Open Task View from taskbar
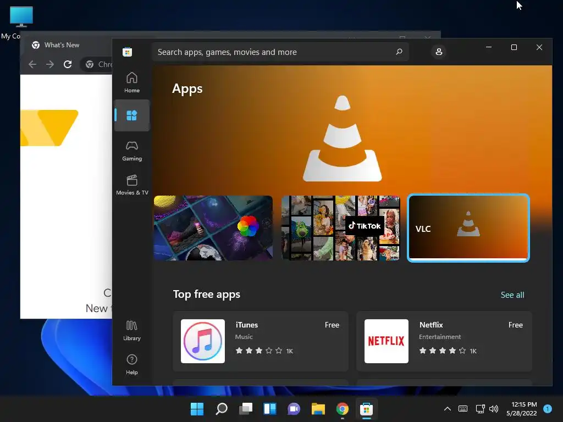The height and width of the screenshot is (422, 563). 246,409
